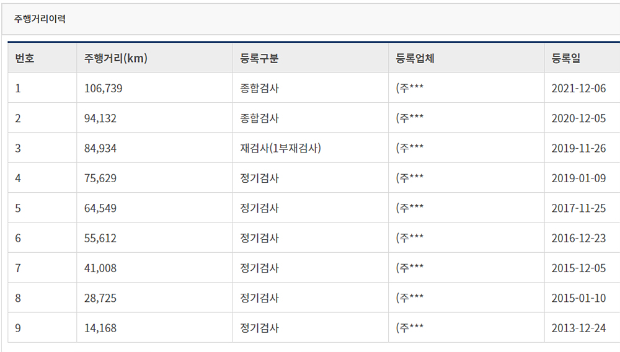The width and height of the screenshot is (620, 352).
Task: Click the 64,549 mileage cell
Action: click(x=100, y=208)
